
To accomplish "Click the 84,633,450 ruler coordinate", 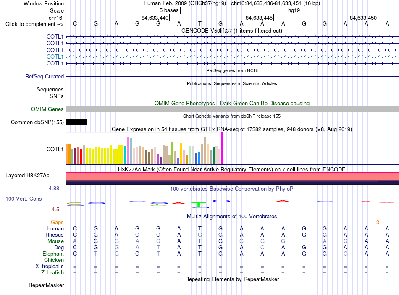I will (363, 18).
